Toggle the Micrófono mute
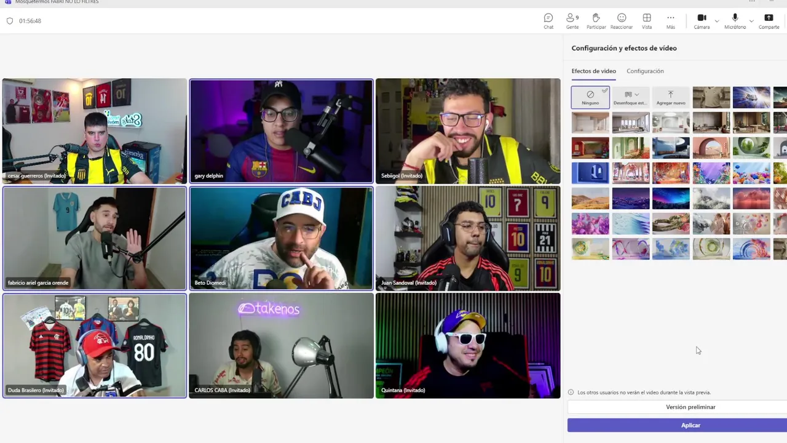 coord(735,21)
